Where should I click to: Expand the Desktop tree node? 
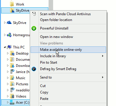coord(8,53)
